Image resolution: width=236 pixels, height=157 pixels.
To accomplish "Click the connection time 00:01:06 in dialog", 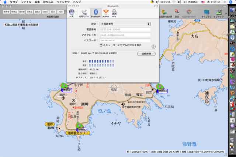I will point(94,69).
